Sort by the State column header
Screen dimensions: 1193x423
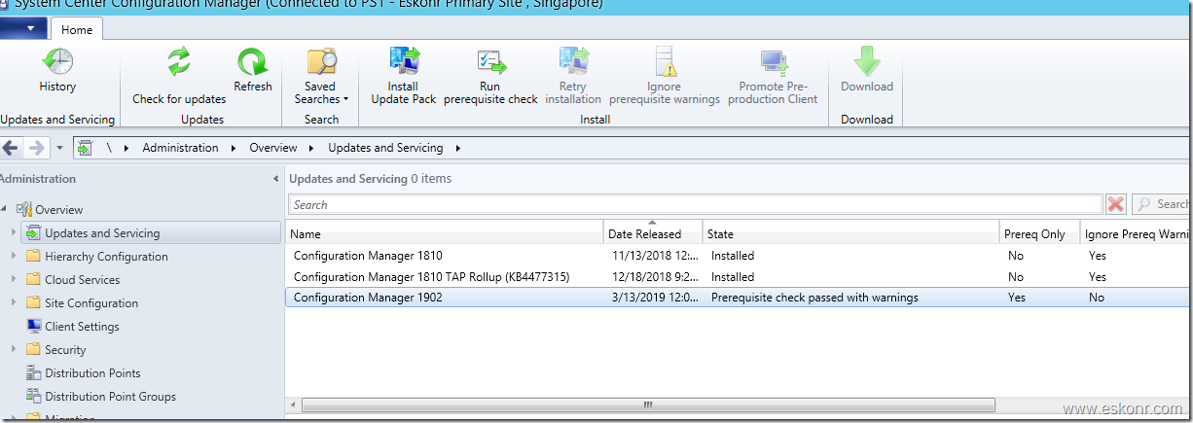[851, 233]
